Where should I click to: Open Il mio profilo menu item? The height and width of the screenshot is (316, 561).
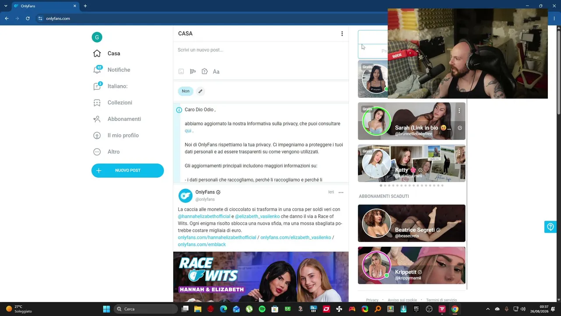click(x=123, y=135)
